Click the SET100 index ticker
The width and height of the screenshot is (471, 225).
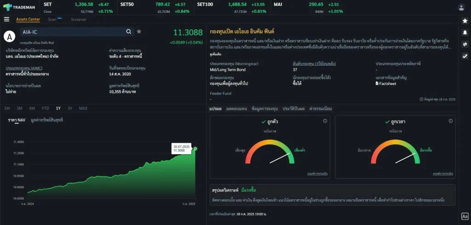point(232,7)
